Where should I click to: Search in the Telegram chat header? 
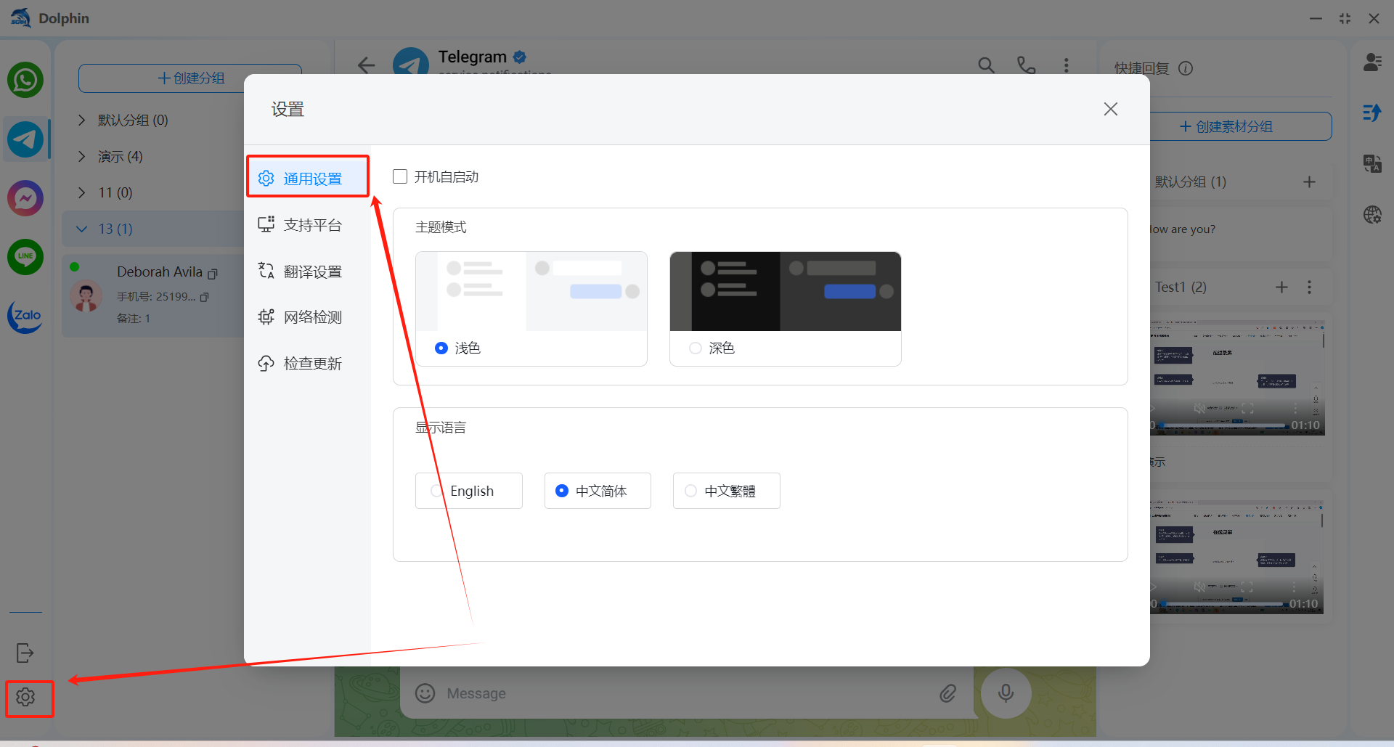pyautogui.click(x=986, y=65)
